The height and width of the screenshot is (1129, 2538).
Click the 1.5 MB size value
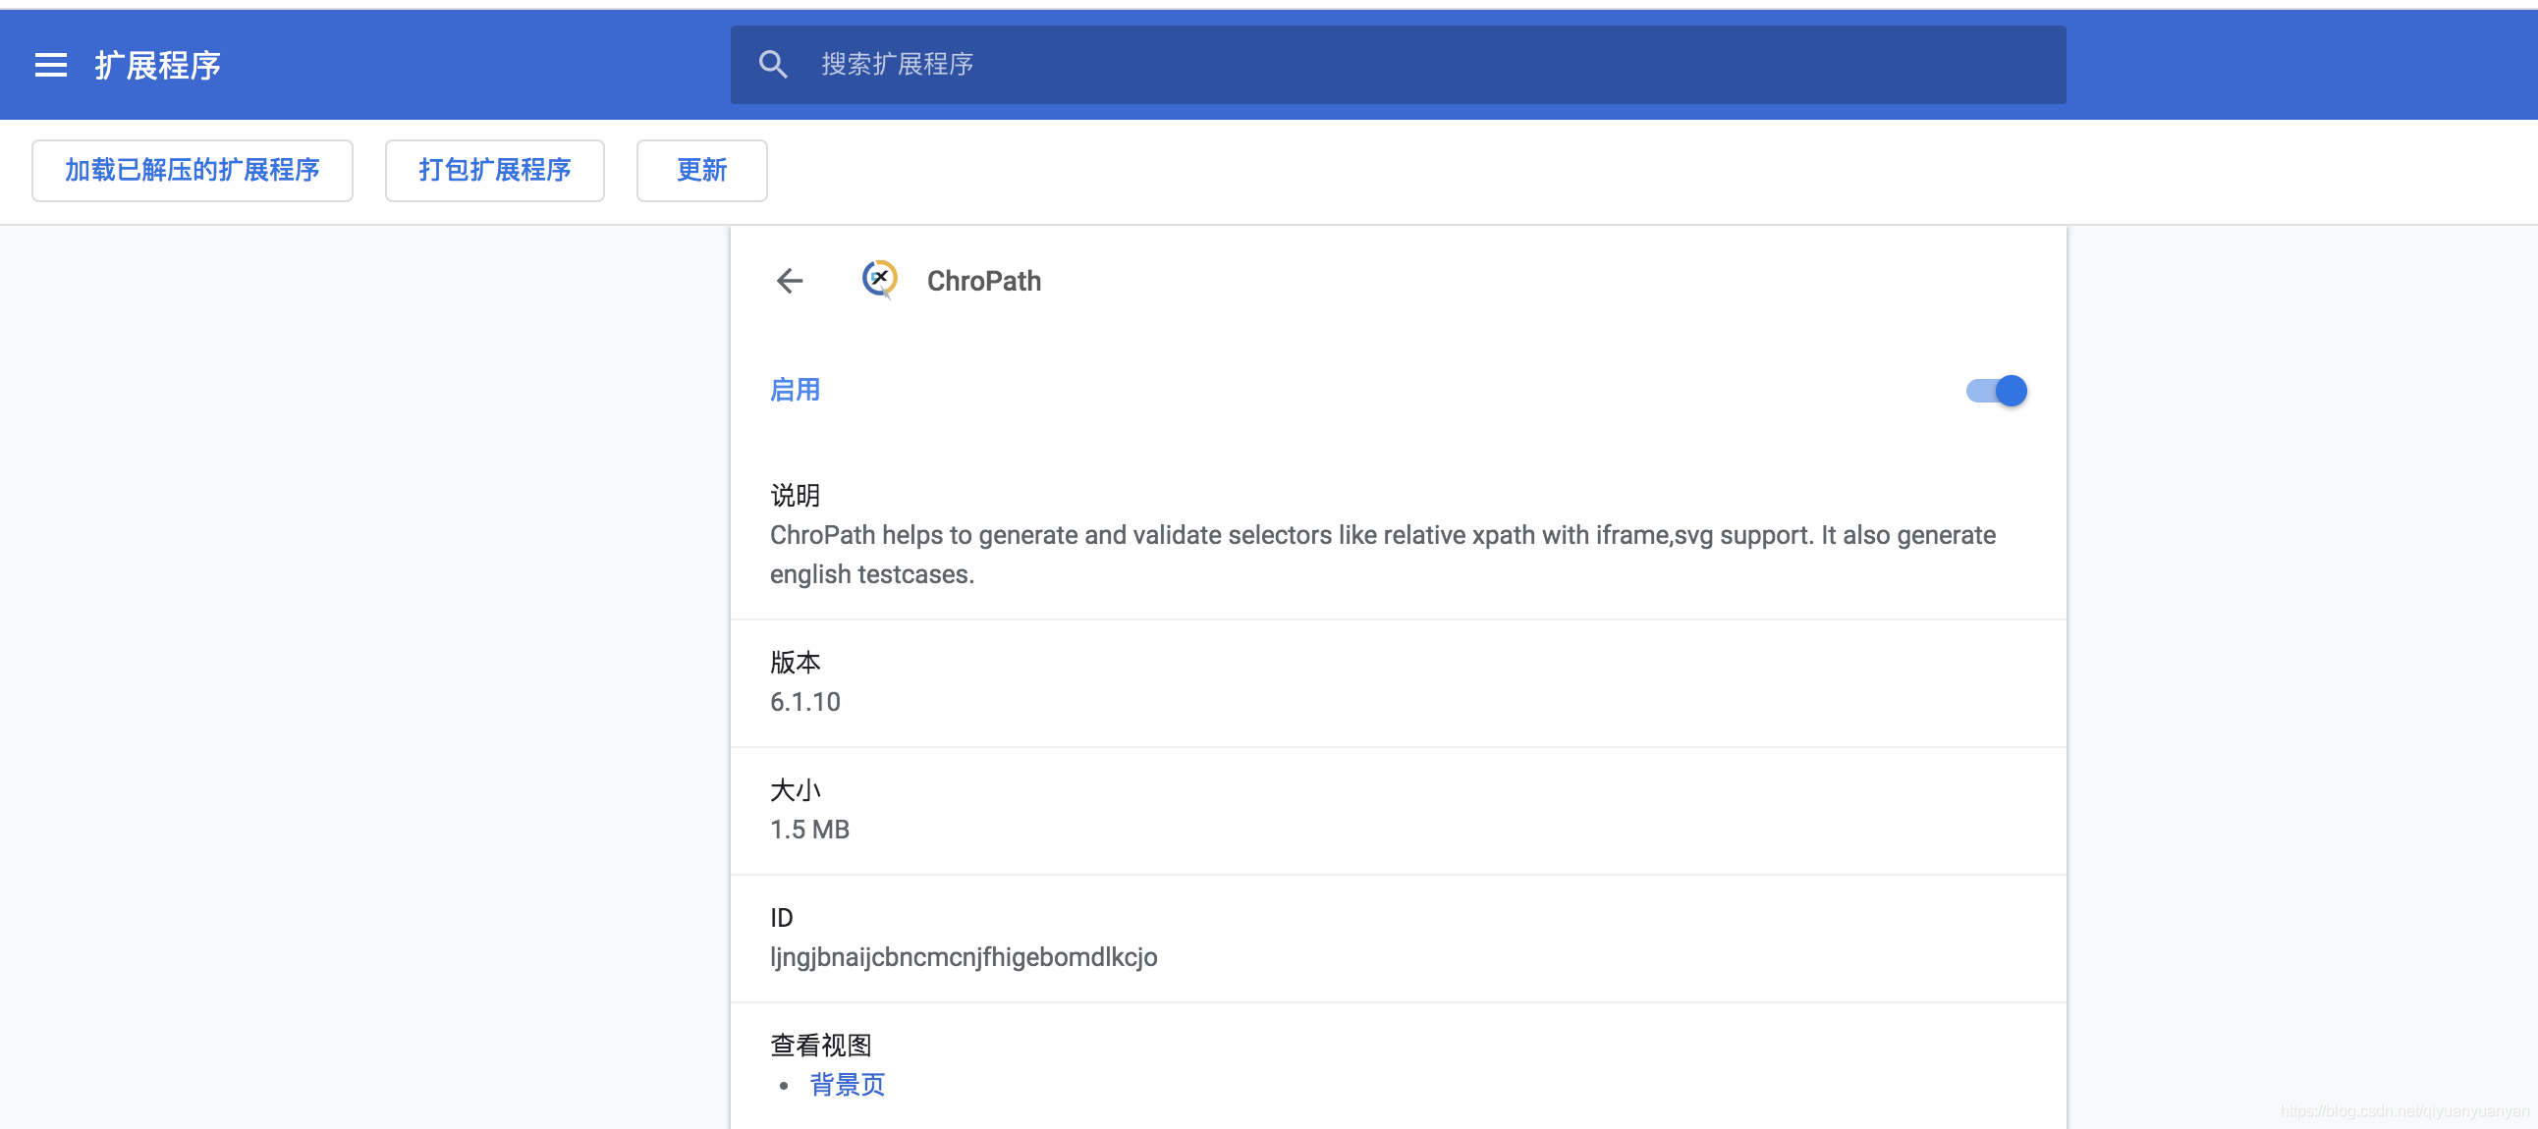(x=809, y=830)
